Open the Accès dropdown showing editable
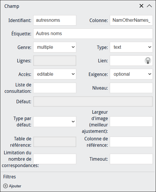 point(55,74)
